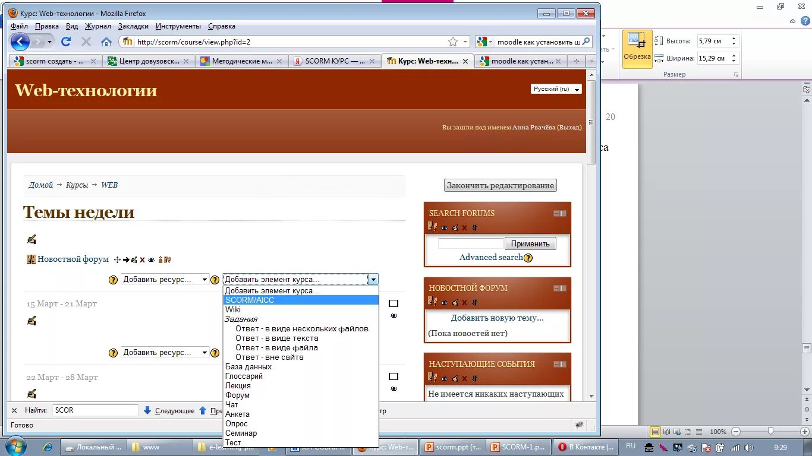Open help icon before Добавить элемент курса
Viewport: 812px width, 456px height.
coord(215,280)
